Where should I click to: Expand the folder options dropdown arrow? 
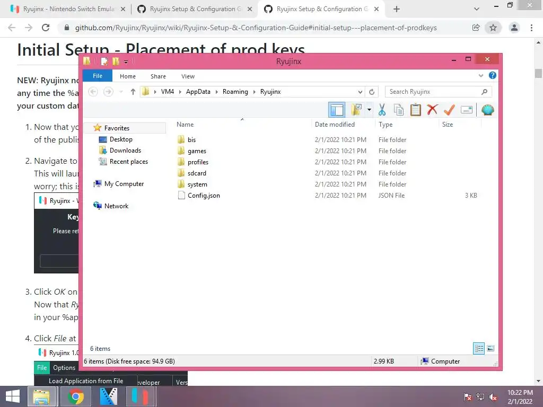pos(369,110)
